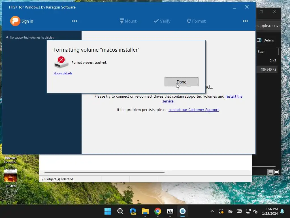Launch Edge preview from taskbar
This screenshot has width=290, height=218.
133,211
